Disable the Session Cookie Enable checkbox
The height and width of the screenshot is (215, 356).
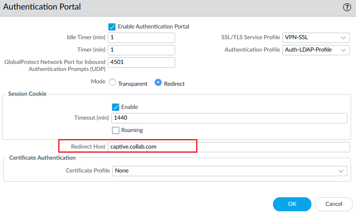116,107
